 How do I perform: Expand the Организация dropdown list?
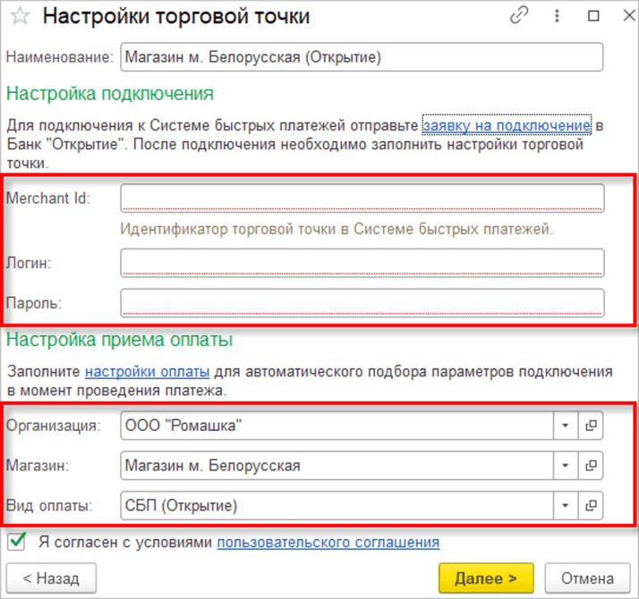click(566, 426)
